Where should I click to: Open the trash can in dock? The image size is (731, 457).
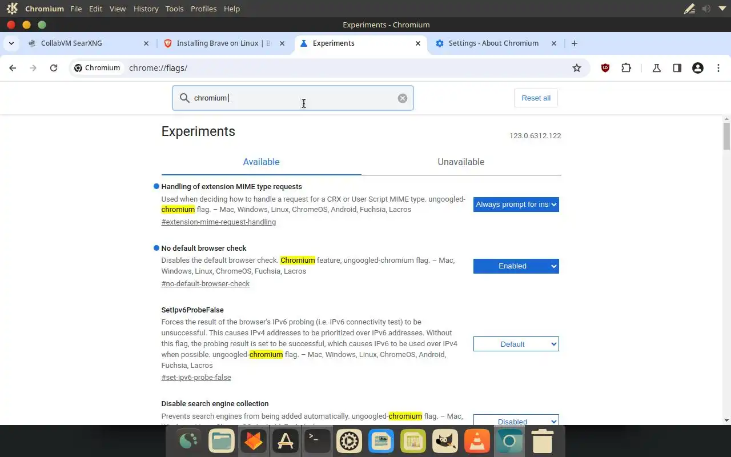pyautogui.click(x=542, y=441)
